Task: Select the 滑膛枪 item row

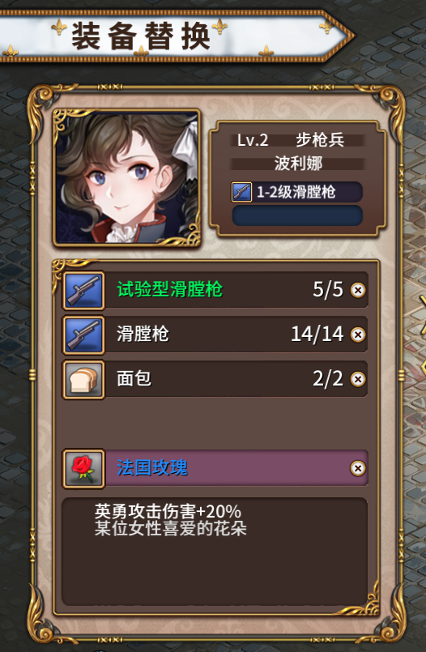Action: point(215,335)
